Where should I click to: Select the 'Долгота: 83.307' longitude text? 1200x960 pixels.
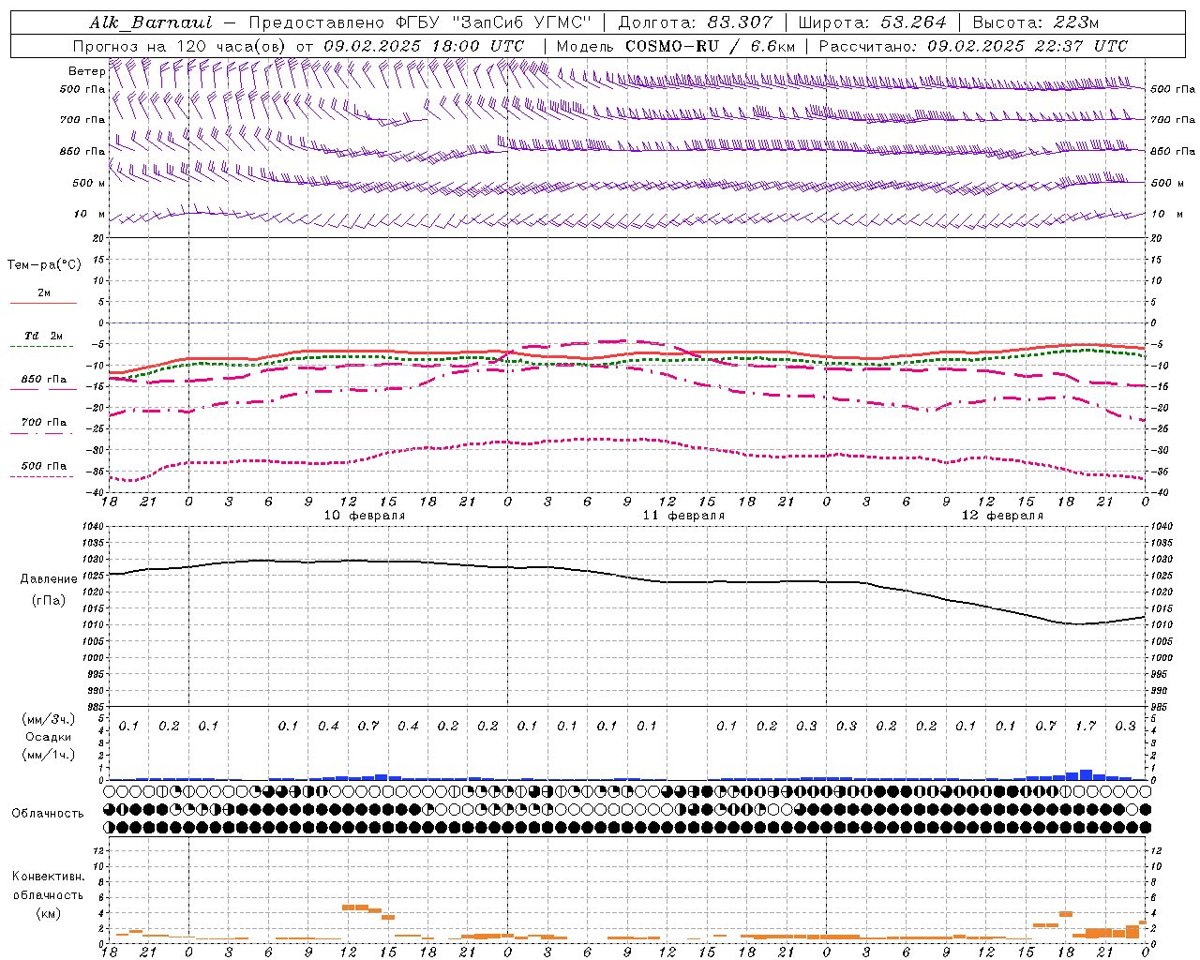(696, 22)
